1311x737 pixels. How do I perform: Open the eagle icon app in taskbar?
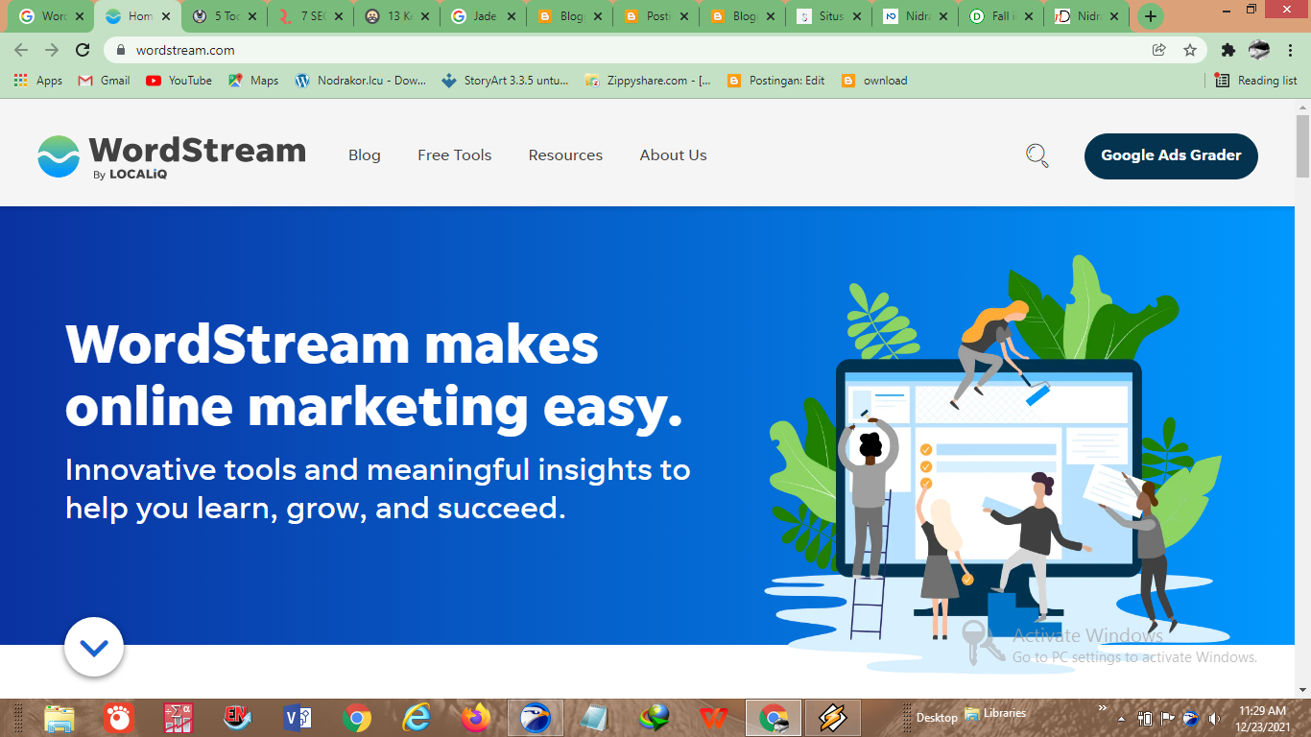(x=536, y=718)
